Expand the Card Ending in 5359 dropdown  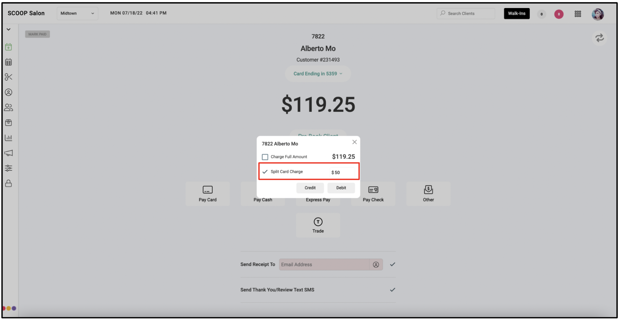(x=318, y=74)
